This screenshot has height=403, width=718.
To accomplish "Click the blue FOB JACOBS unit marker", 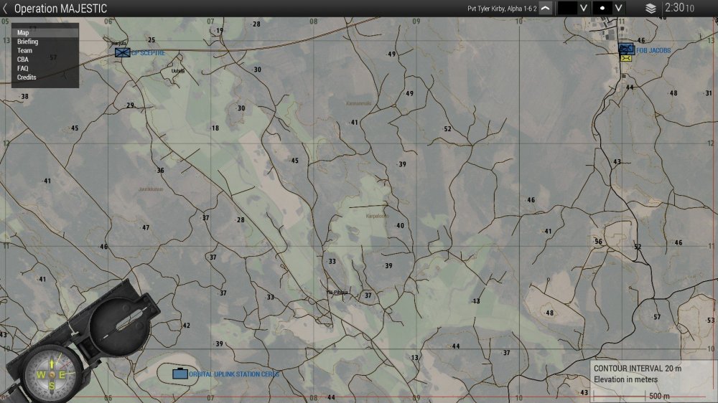I will pos(626,49).
